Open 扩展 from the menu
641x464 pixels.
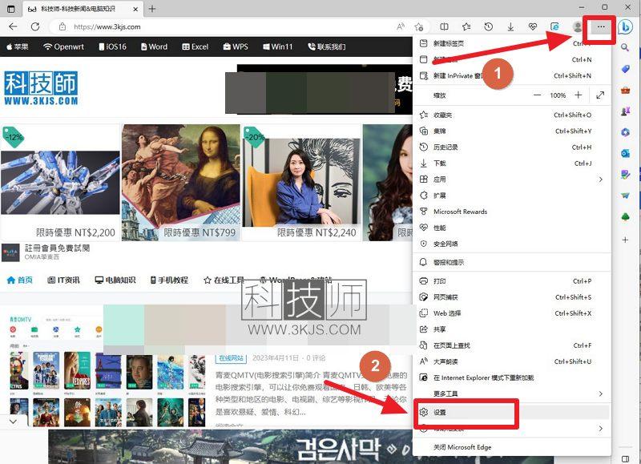(511, 196)
